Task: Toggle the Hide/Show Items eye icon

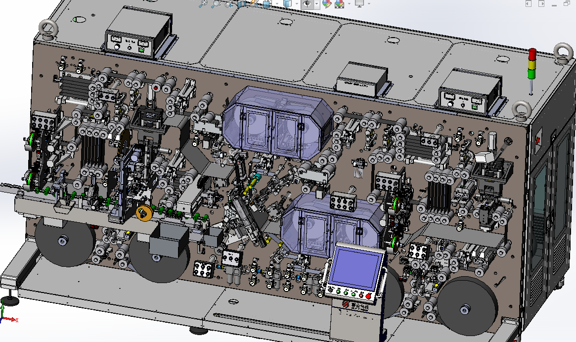Action: (x=307, y=3)
